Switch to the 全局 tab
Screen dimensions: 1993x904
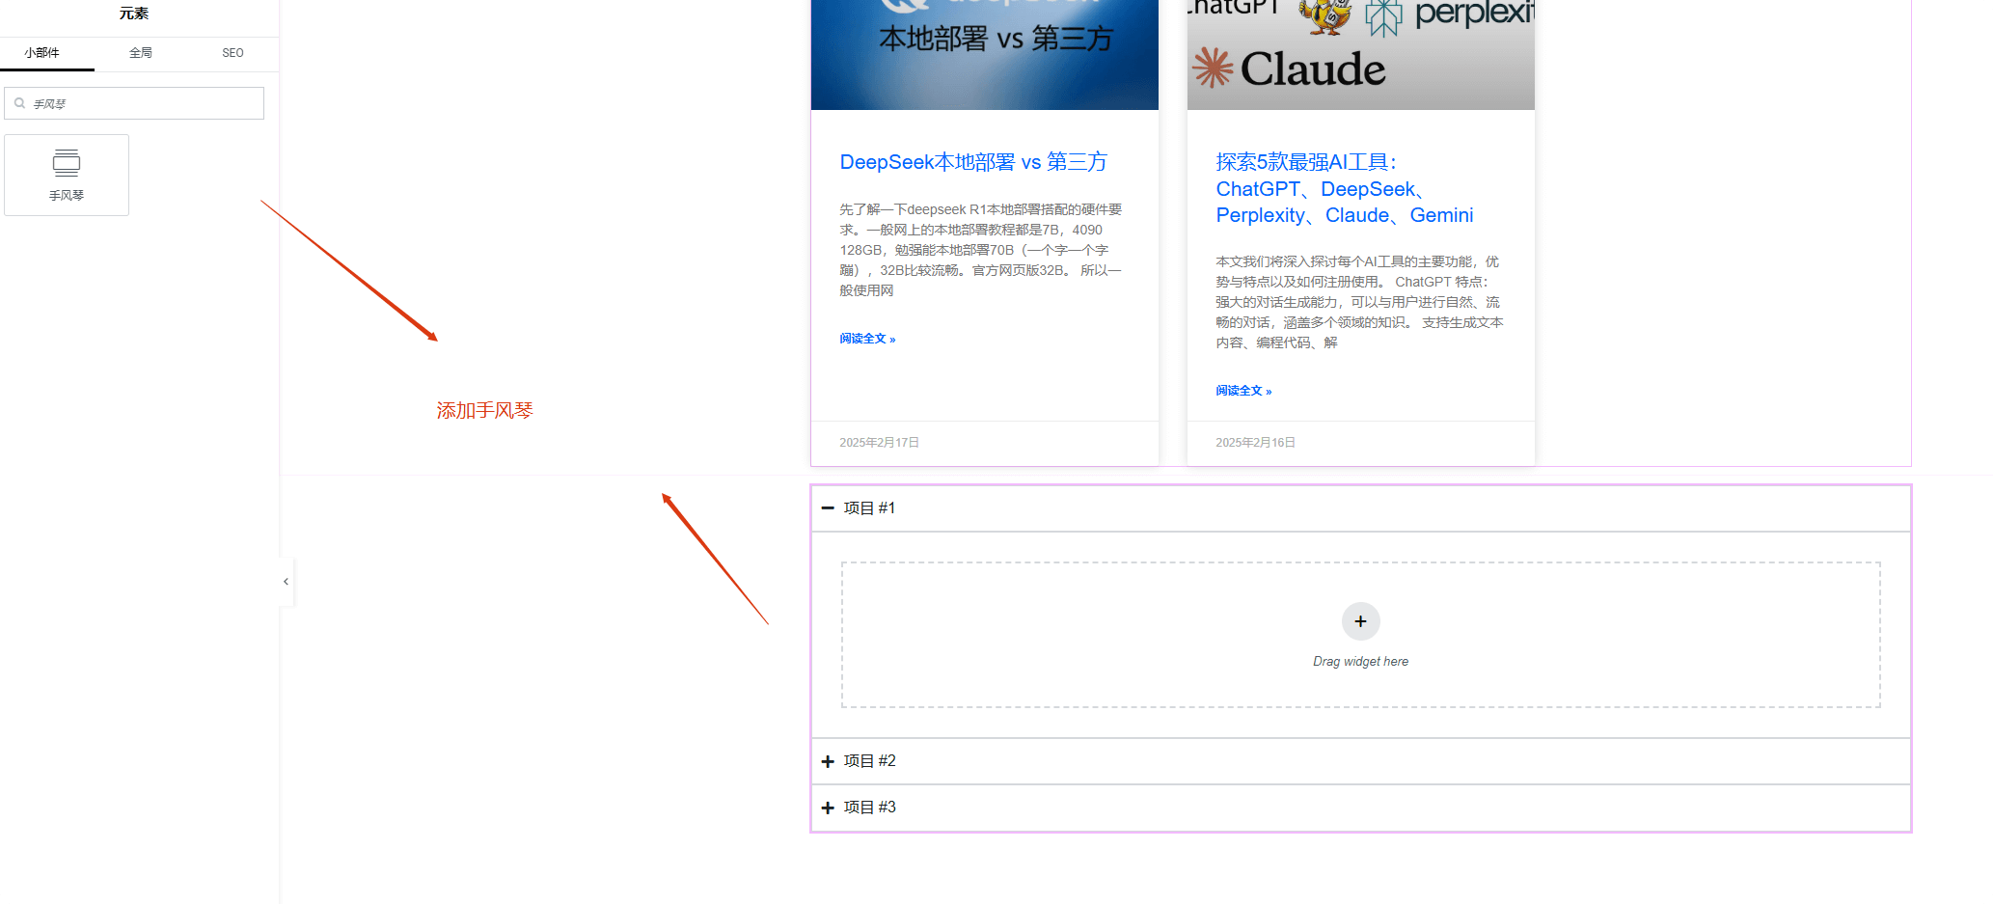[141, 53]
